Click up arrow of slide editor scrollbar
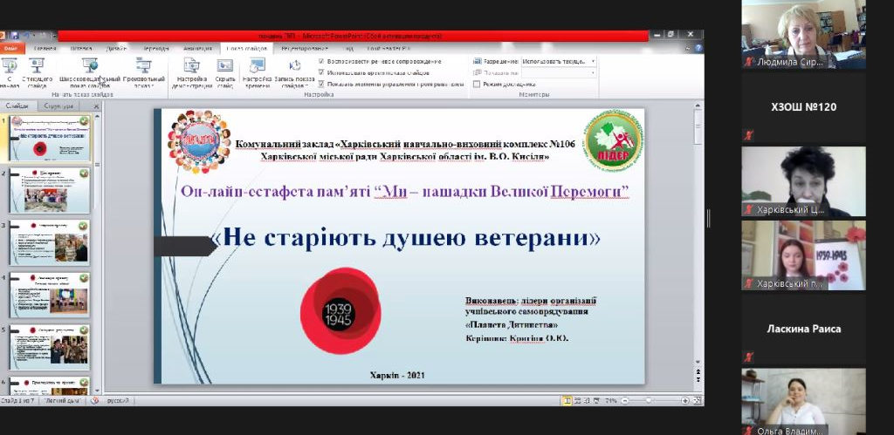This screenshot has width=894, height=435. pos(698,106)
